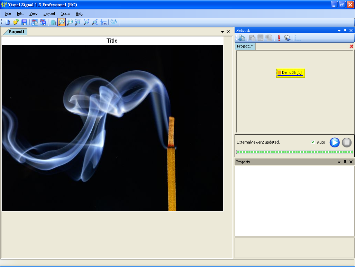355x267 pixels.
Task: Open the Layout menu
Action: [x=49, y=14]
